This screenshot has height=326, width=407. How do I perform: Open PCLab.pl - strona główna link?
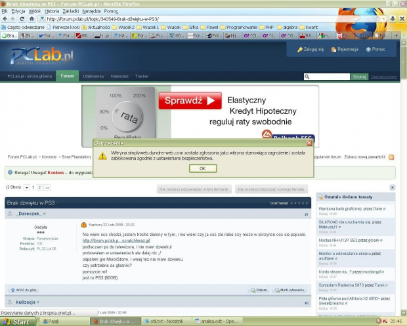pyautogui.click(x=30, y=76)
